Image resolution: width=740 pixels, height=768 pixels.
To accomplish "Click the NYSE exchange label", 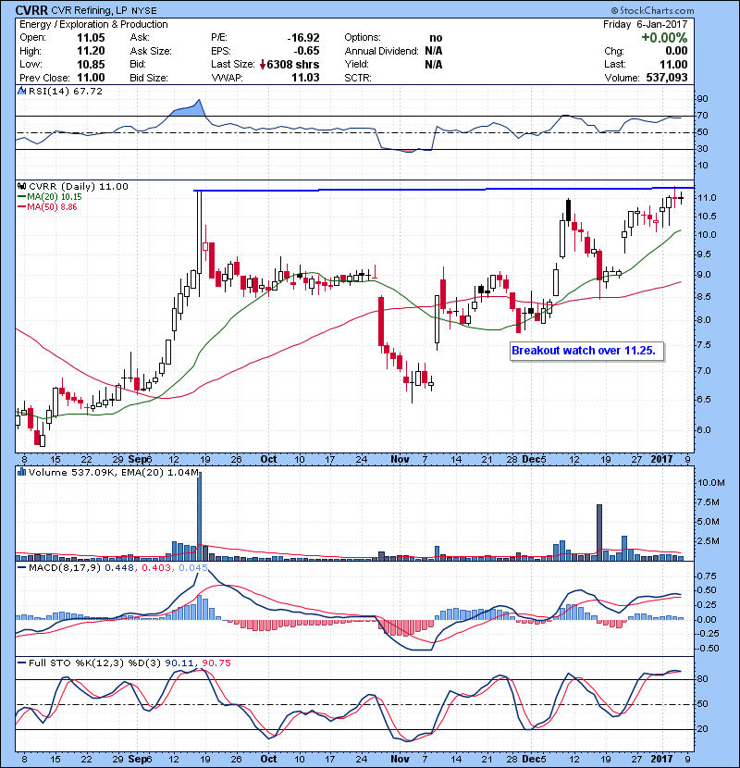I will [144, 11].
